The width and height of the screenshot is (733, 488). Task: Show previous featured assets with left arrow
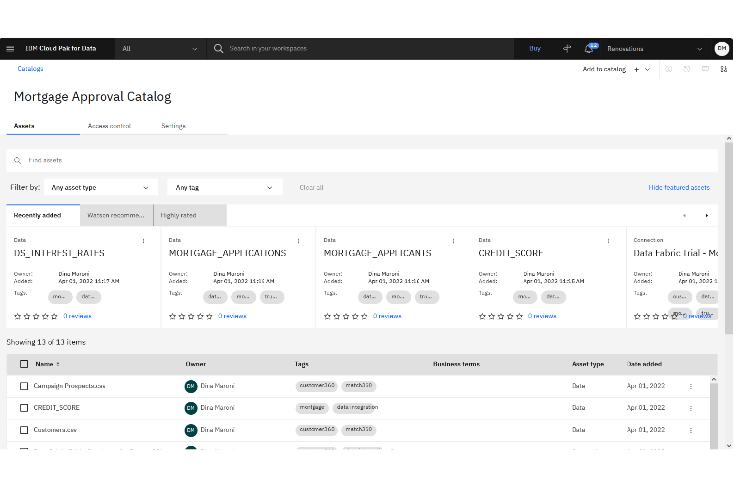[684, 216]
